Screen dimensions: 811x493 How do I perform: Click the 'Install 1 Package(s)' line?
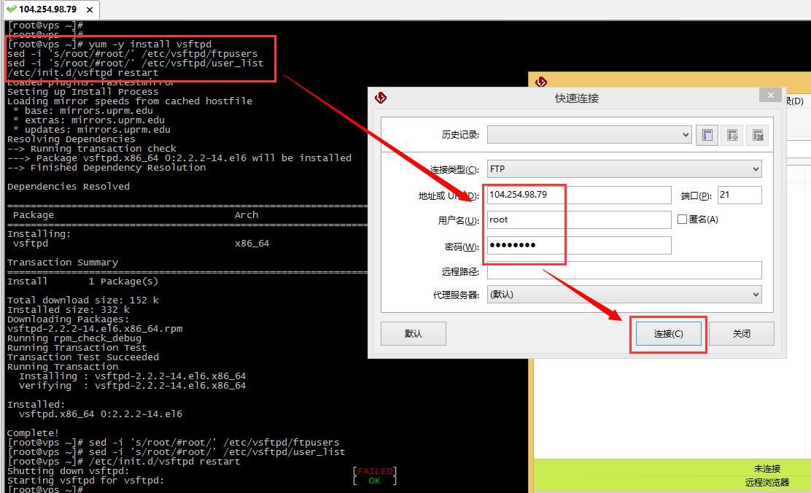[x=82, y=281]
